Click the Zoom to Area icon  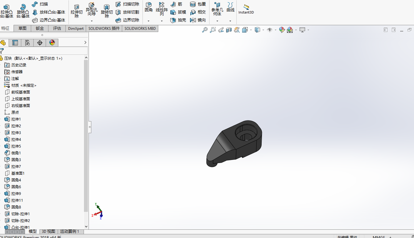tap(213, 30)
